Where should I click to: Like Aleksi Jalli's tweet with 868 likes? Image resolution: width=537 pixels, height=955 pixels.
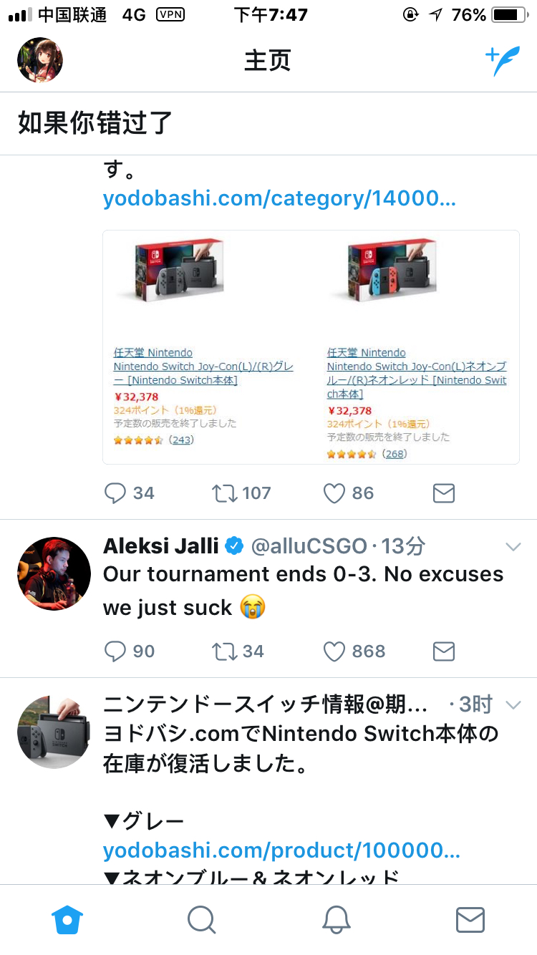(x=354, y=651)
